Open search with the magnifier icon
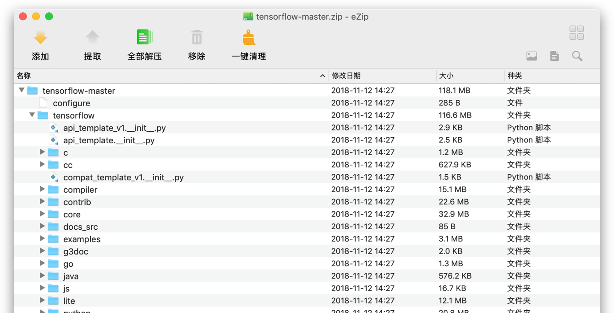The image size is (614, 313). pyautogui.click(x=577, y=56)
